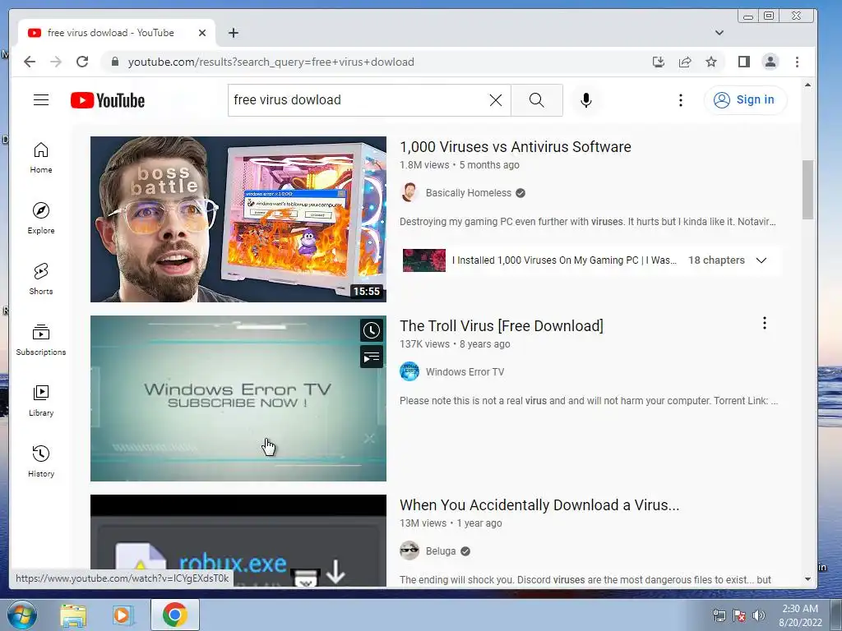Click the scrollbar up arrow
This screenshot has height=631, width=842.
click(x=807, y=85)
